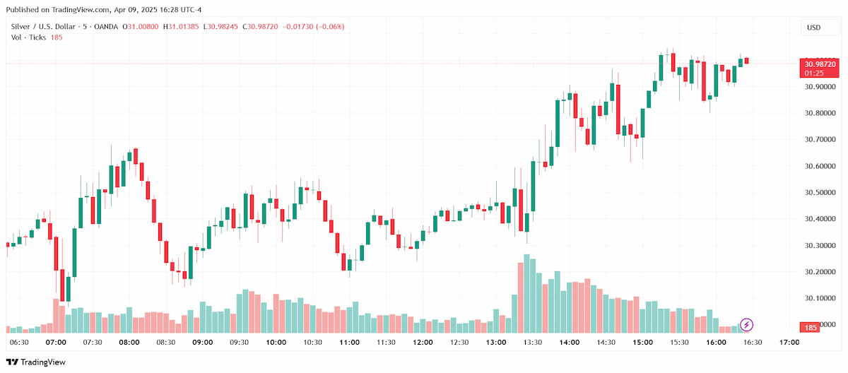Click the change value −0.01730 (−0.06%)
The image size is (848, 373).
[x=314, y=27]
